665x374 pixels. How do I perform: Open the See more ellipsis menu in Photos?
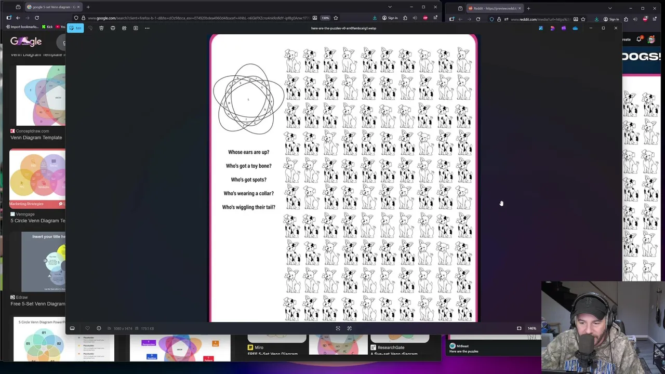[147, 28]
